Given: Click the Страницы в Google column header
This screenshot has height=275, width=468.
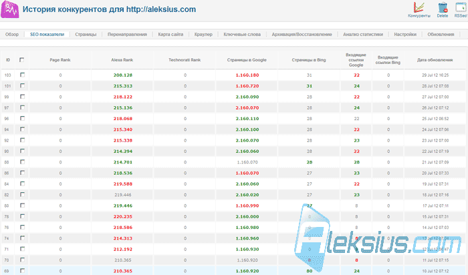Looking at the screenshot, I should (x=247, y=60).
